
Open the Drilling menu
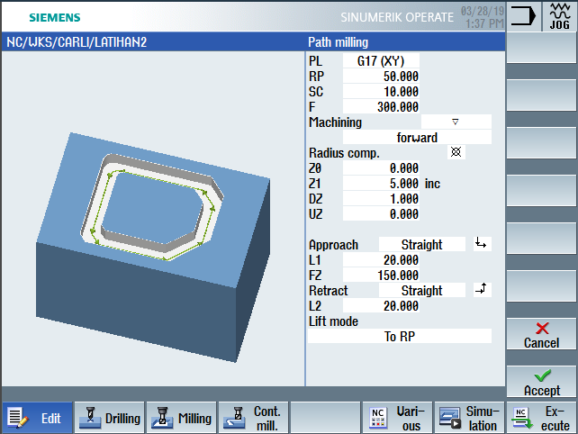(110, 418)
